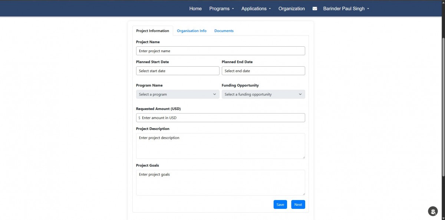This screenshot has width=445, height=220.
Task: Open the Organization page
Action: pyautogui.click(x=291, y=9)
